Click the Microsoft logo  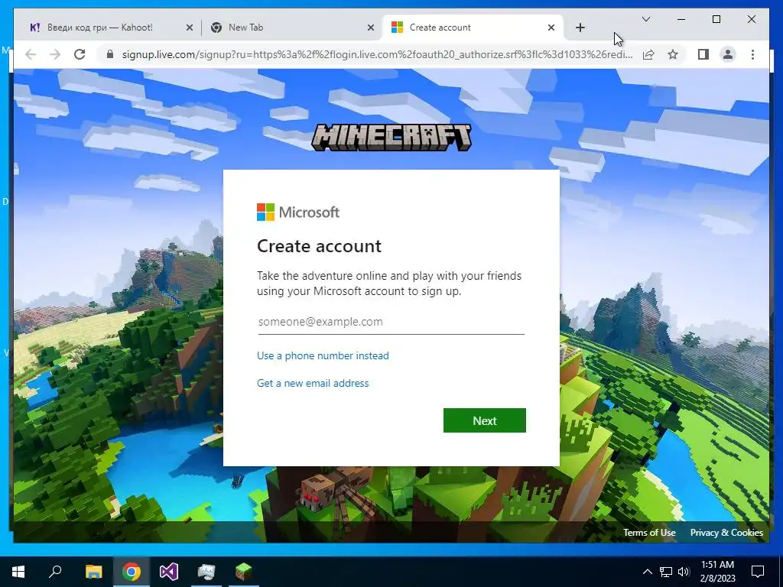coord(298,212)
